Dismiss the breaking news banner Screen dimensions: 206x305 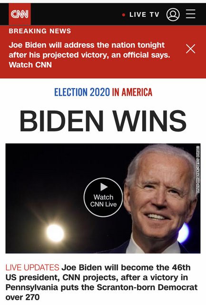tap(190, 49)
